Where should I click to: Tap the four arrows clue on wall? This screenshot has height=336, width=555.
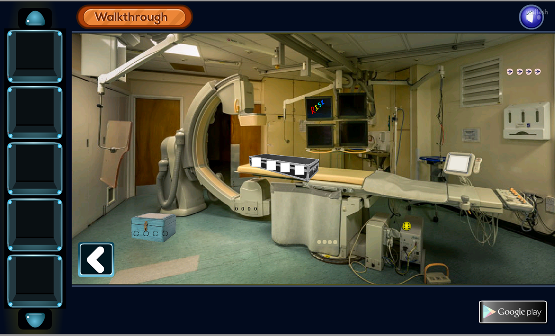point(524,72)
